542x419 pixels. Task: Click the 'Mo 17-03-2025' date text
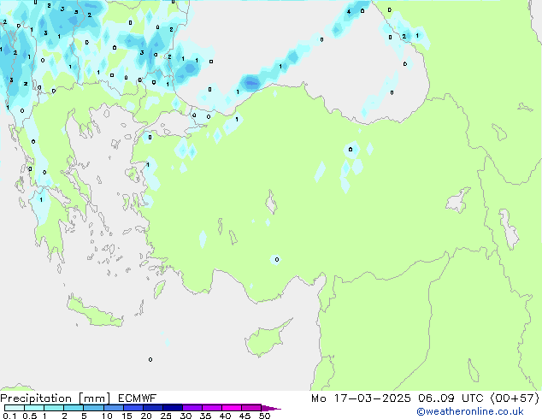pyautogui.click(x=361, y=398)
